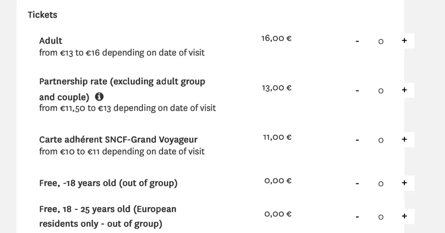This screenshot has height=233, width=445.
Task: Click the Carte adhérent SNCF-Grand Voyageur title
Action: [x=118, y=140]
